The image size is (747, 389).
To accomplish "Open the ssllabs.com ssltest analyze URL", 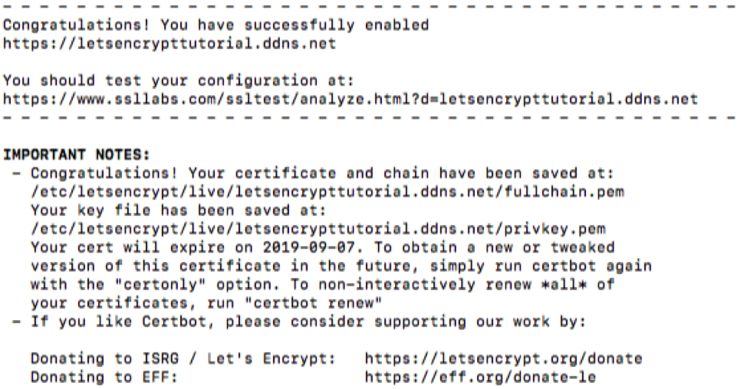I will [350, 100].
